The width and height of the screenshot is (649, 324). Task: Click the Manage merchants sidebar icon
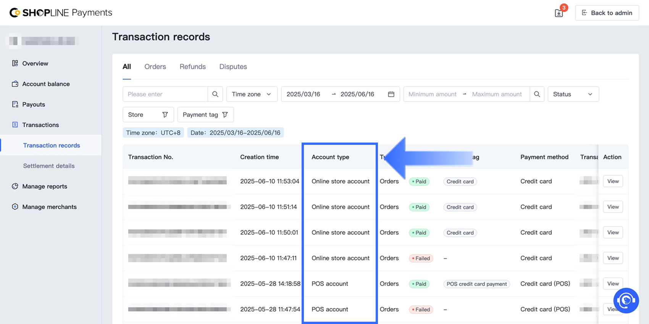pyautogui.click(x=15, y=207)
